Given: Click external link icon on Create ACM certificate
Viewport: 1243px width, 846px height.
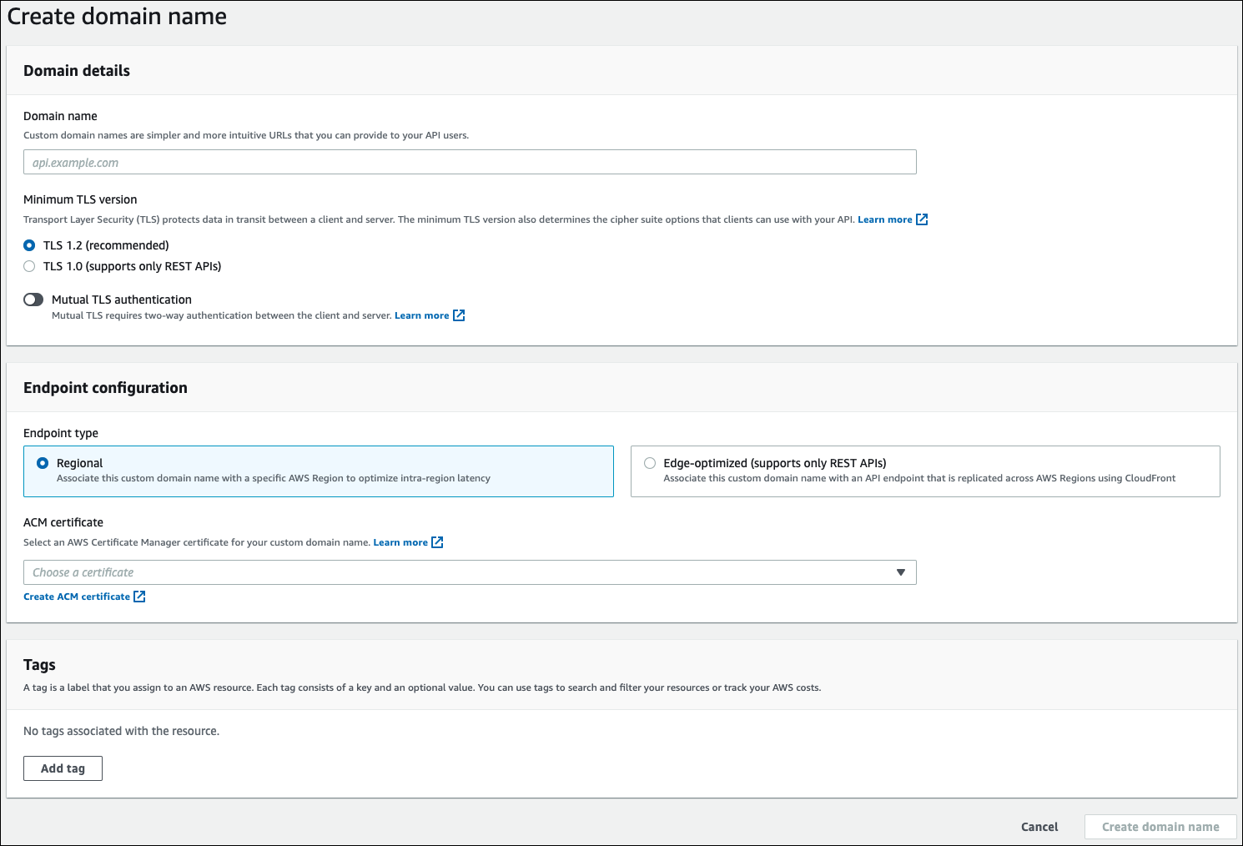Looking at the screenshot, I should pyautogui.click(x=139, y=596).
